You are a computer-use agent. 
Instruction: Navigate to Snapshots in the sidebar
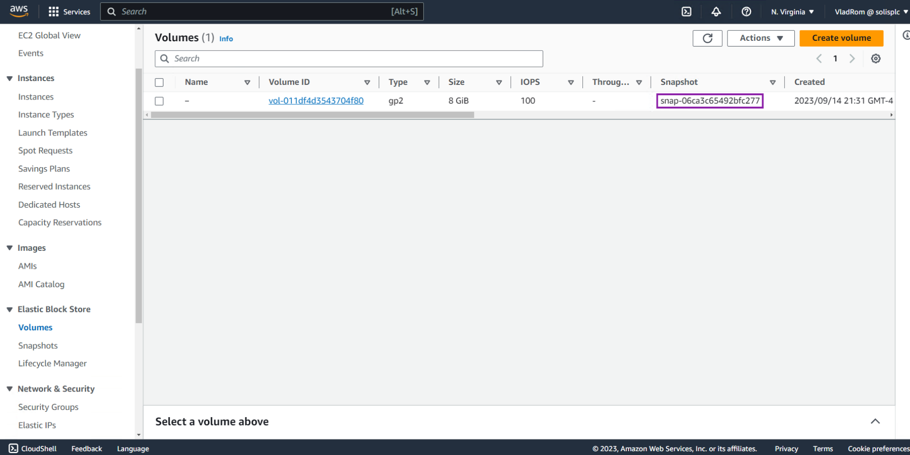pyautogui.click(x=38, y=346)
